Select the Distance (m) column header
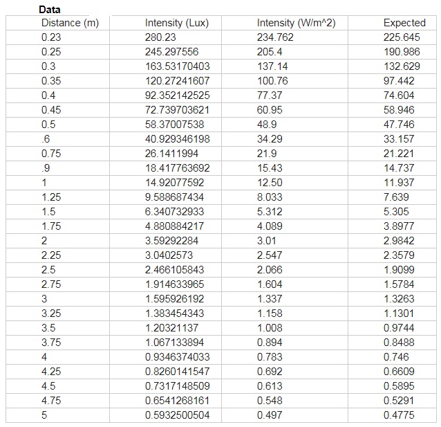441x427 pixels. [70, 23]
